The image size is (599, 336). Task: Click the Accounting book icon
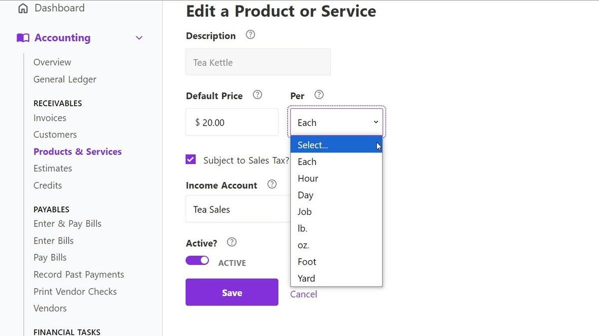pyautogui.click(x=23, y=38)
